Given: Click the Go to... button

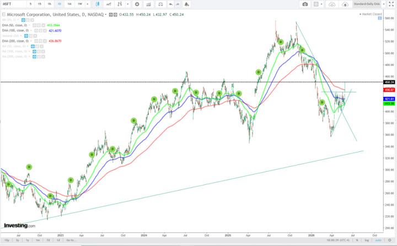Looking at the screenshot, I should [x=71, y=240].
